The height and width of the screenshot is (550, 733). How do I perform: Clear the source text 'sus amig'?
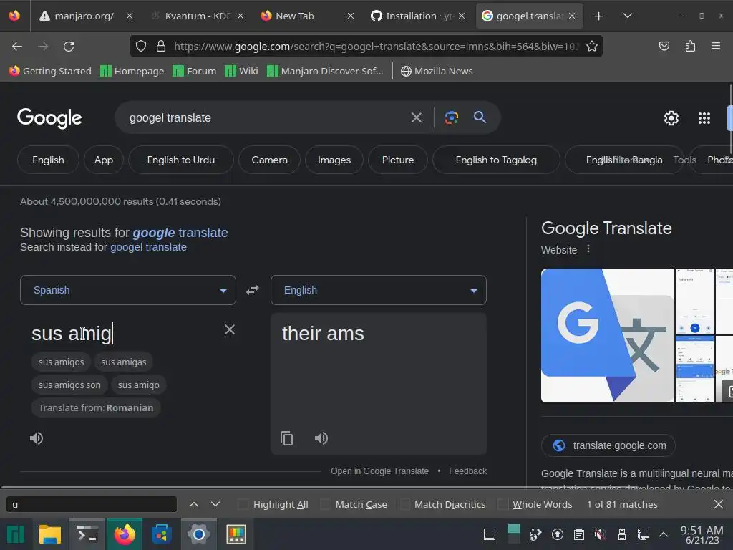pos(230,329)
